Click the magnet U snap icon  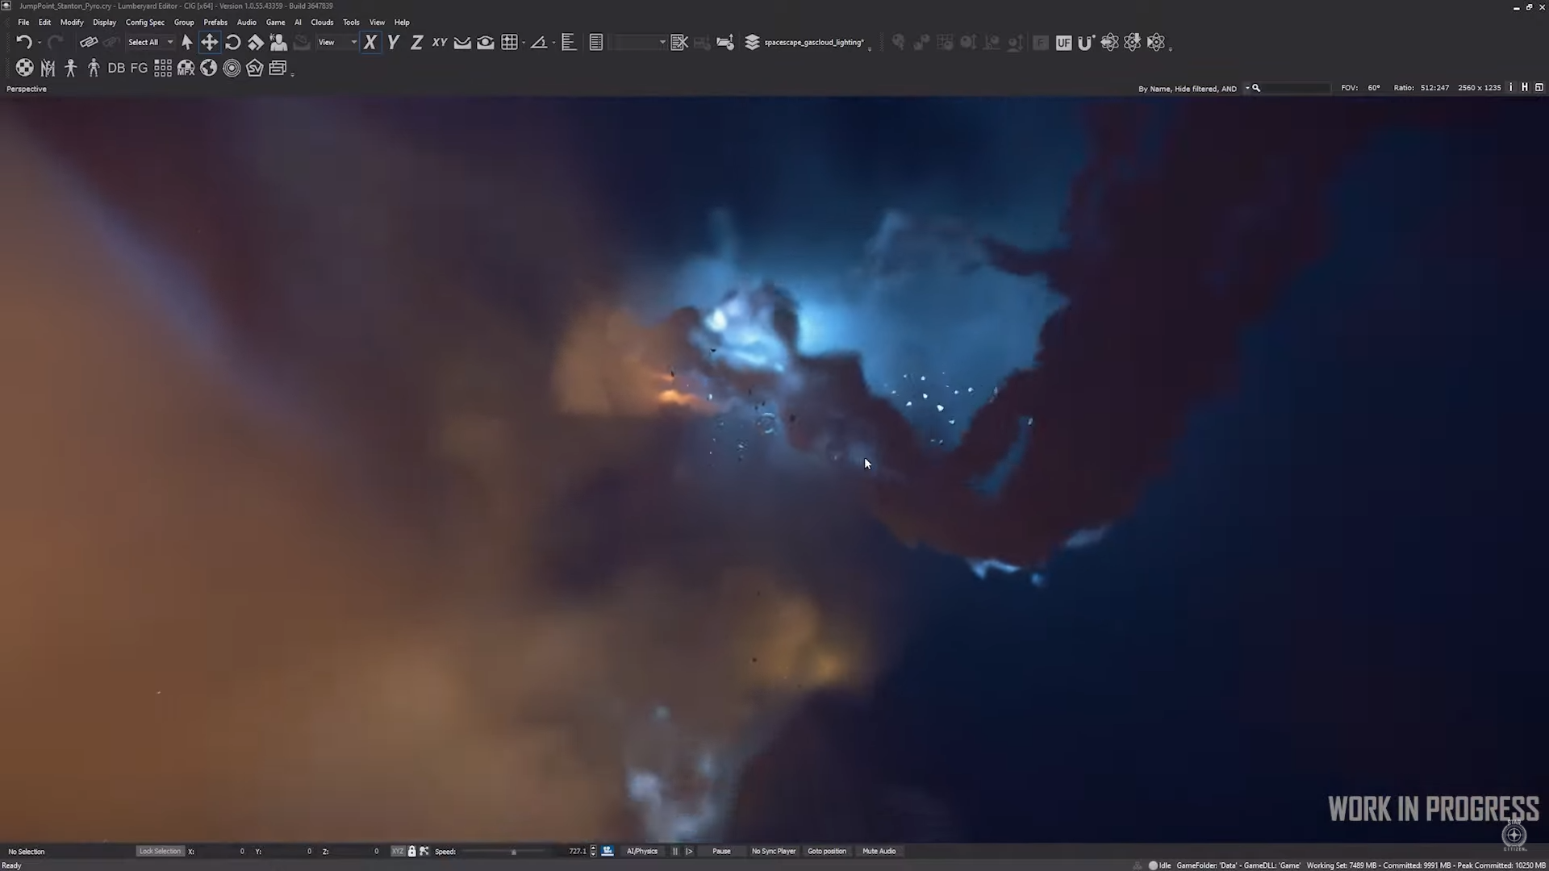[x=1086, y=43]
